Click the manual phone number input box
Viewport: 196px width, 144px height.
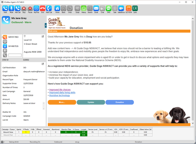[x=15, y=55]
